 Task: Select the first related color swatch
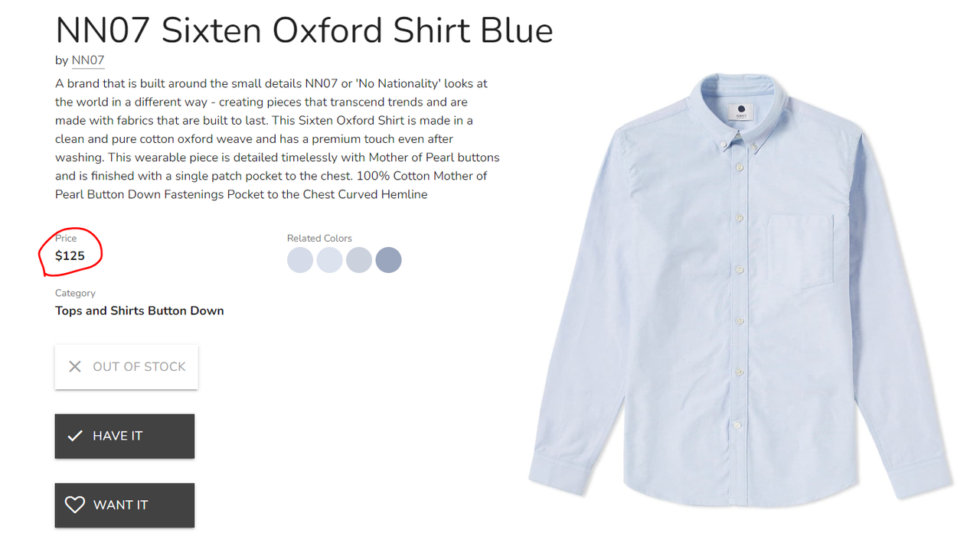[x=300, y=260]
